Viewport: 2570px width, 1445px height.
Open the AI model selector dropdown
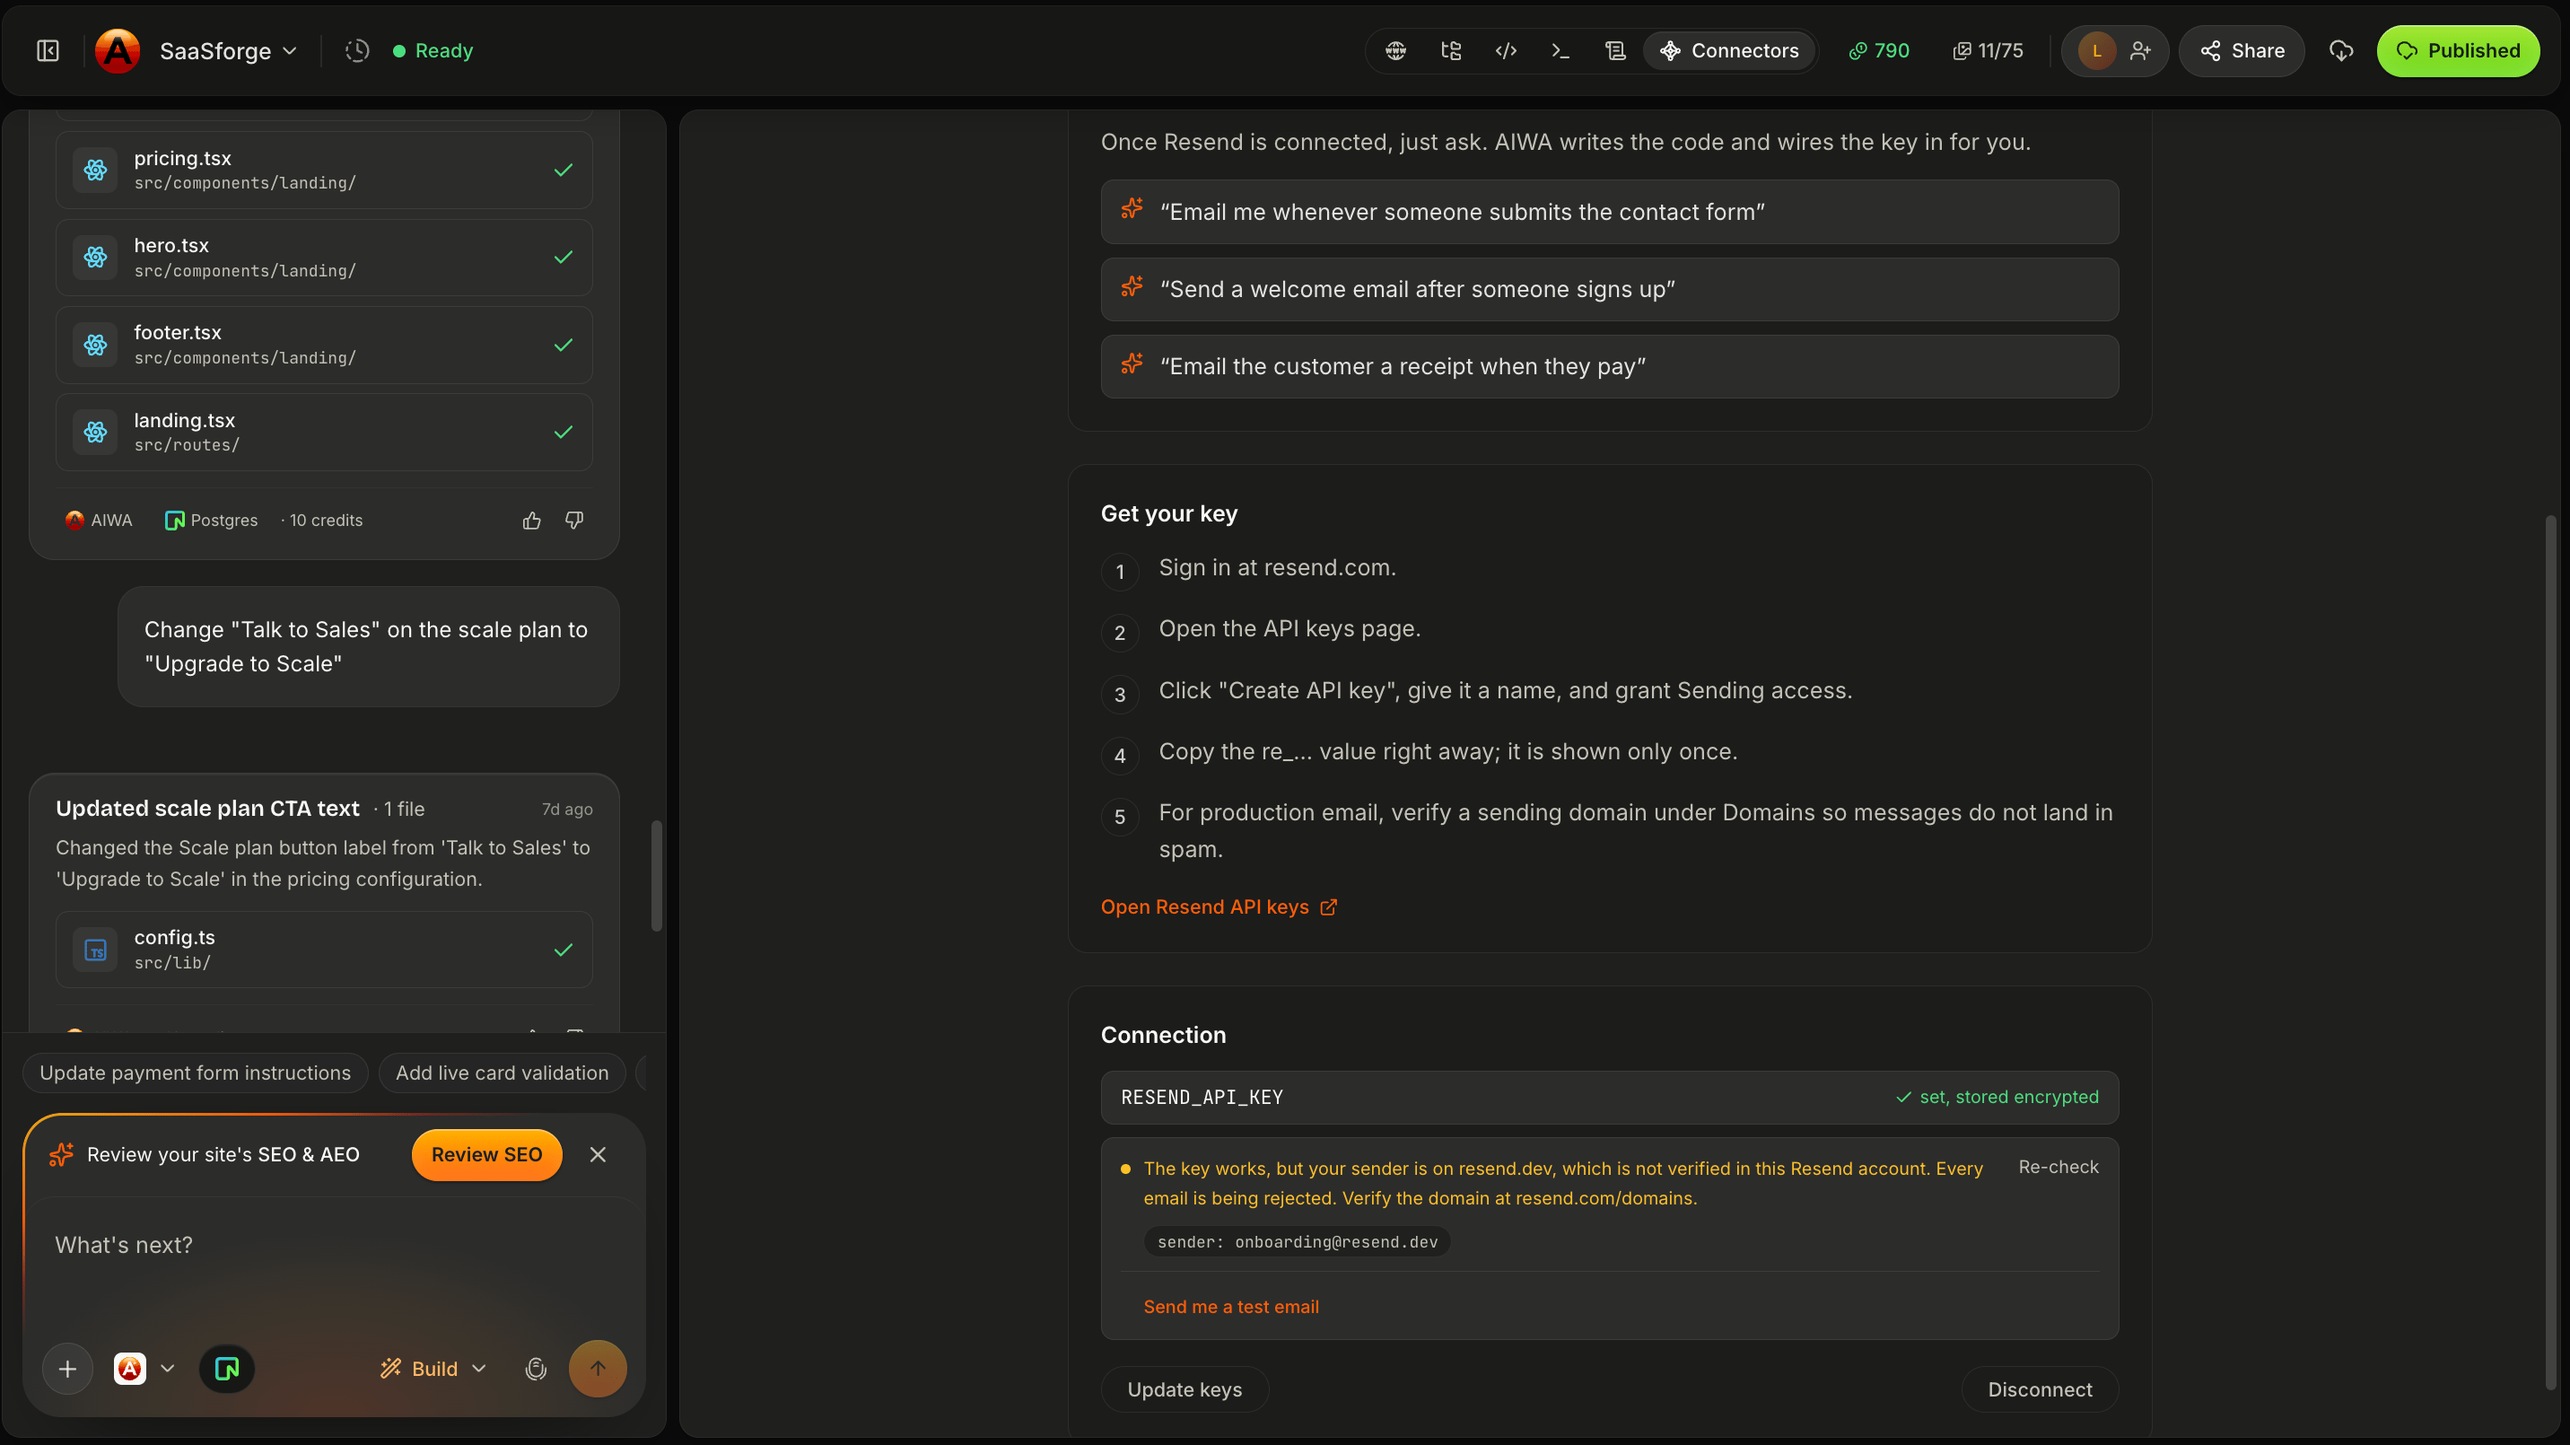144,1369
